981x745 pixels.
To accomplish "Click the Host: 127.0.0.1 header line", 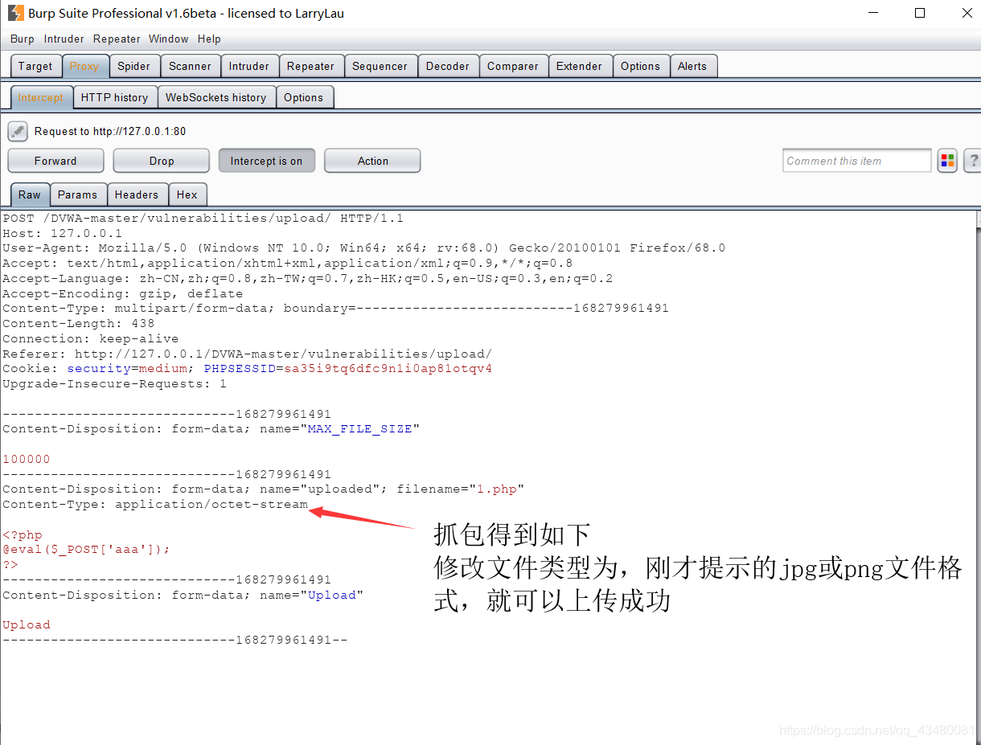I will pyautogui.click(x=63, y=233).
